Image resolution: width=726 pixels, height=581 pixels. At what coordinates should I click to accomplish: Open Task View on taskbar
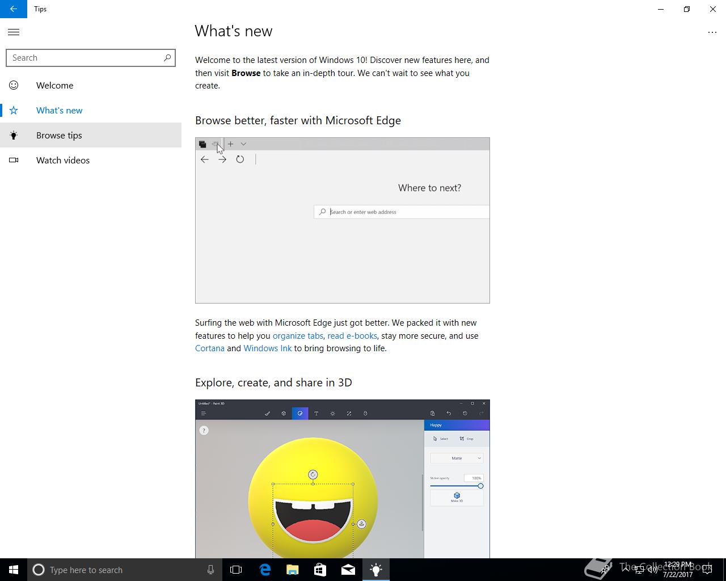point(236,570)
